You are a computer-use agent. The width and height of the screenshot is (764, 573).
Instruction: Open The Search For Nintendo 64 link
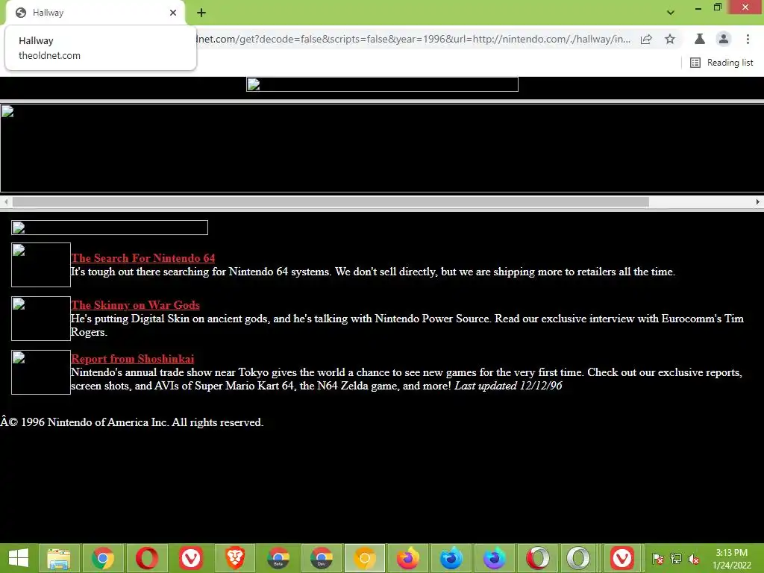(x=143, y=258)
